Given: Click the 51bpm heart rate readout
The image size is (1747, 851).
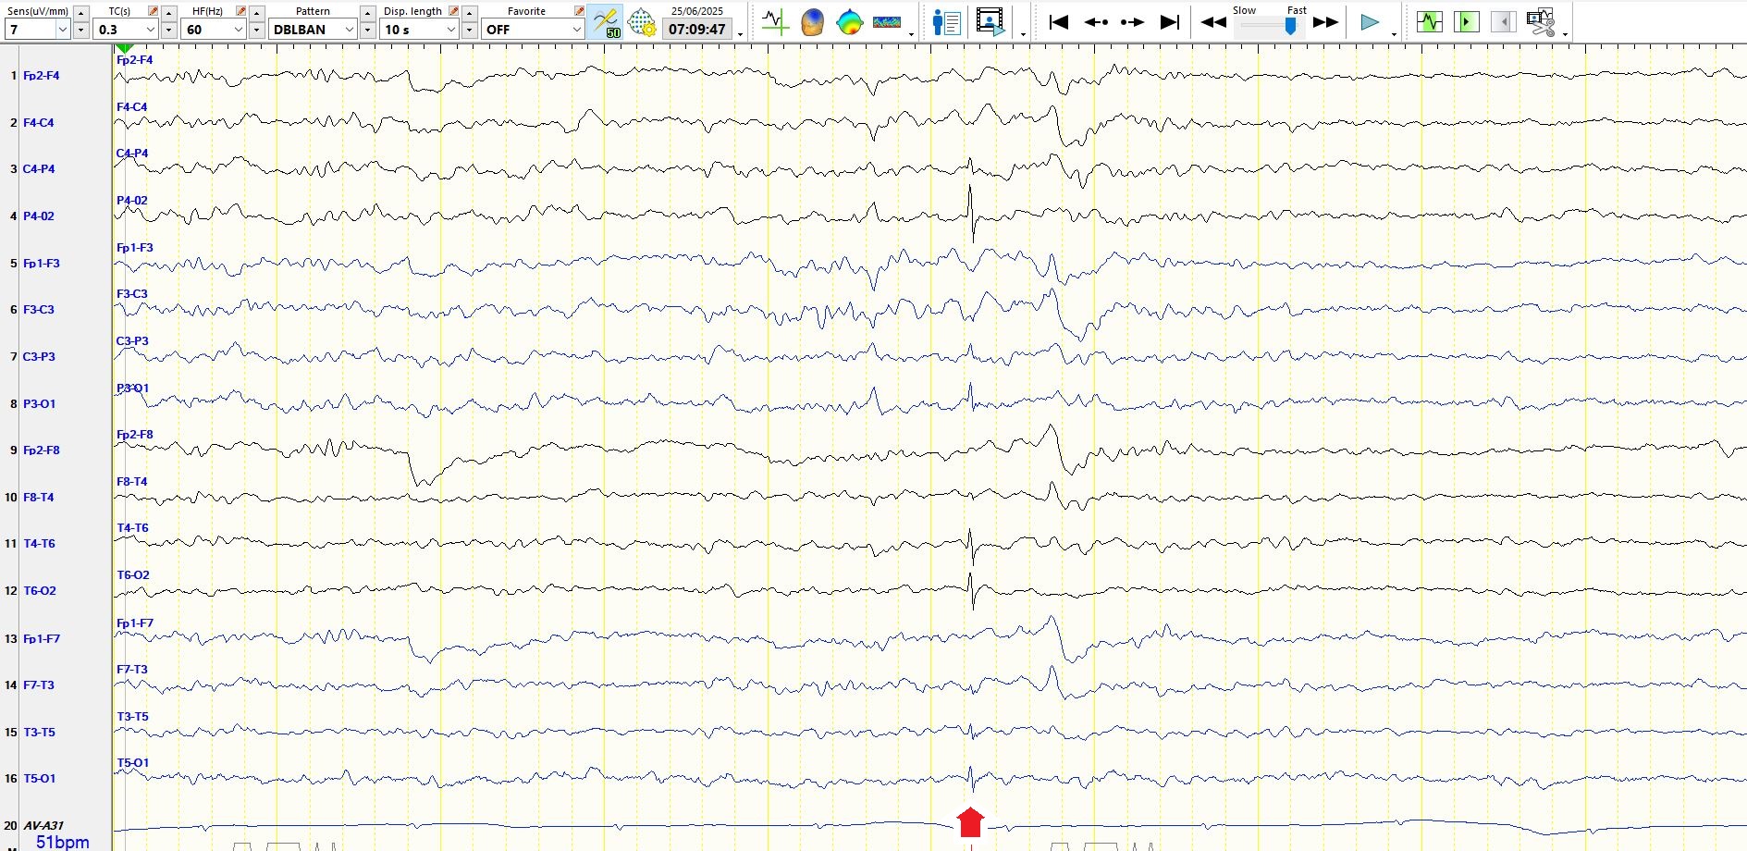Looking at the screenshot, I should [x=63, y=842].
